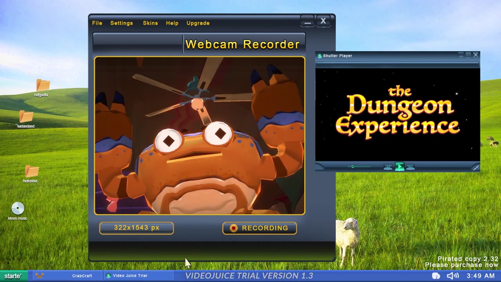The height and width of the screenshot is (282, 501).
Task: Open the Upgrade menu
Action: pyautogui.click(x=198, y=23)
